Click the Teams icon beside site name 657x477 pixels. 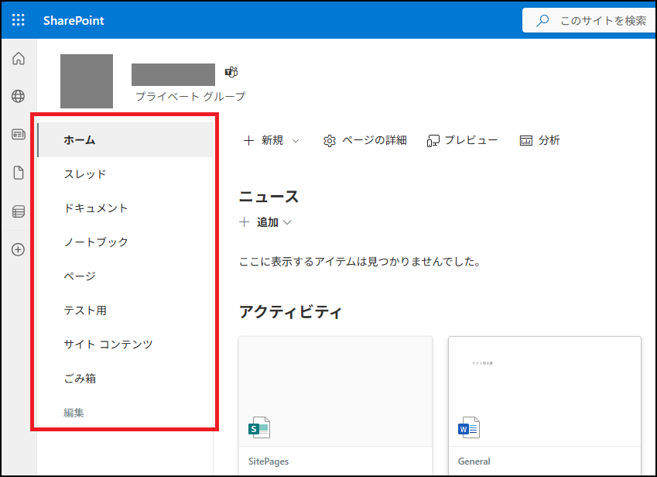[x=231, y=72]
